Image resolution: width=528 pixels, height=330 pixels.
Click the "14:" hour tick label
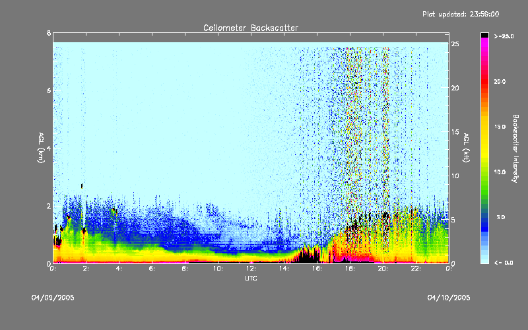[284, 269]
